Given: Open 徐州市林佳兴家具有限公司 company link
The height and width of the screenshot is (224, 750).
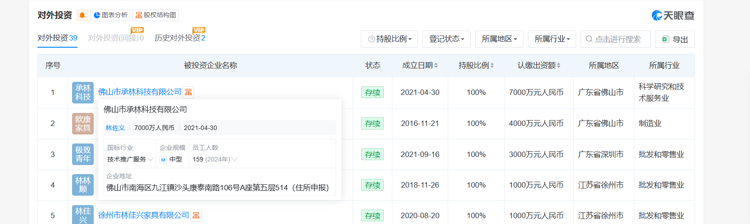Looking at the screenshot, I should 144,215.
